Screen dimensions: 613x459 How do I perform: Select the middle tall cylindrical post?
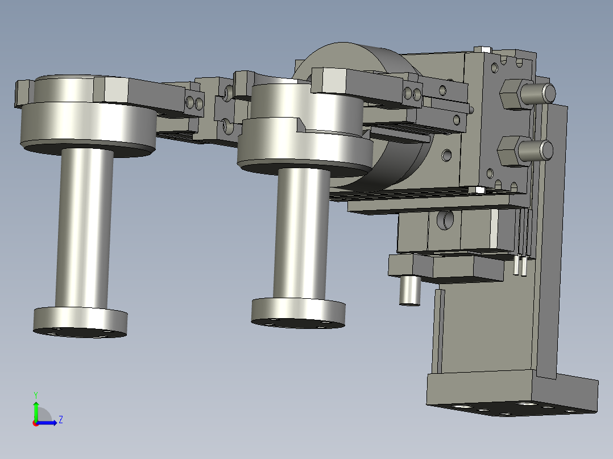[302, 235]
